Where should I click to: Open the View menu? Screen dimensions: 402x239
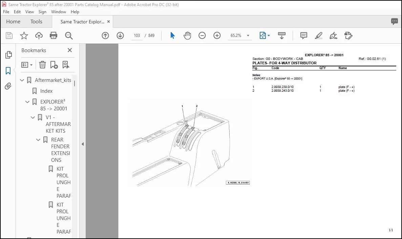29,12
